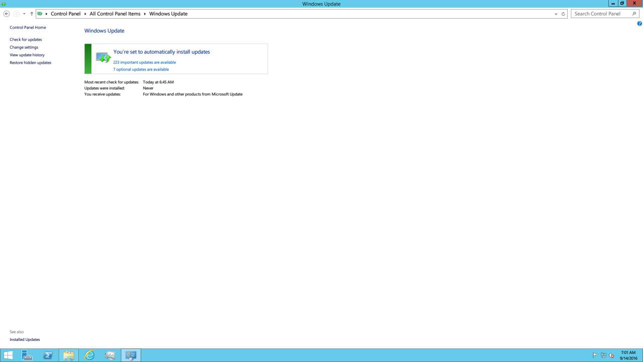Open View update history
This screenshot has height=362, width=643.
click(27, 55)
